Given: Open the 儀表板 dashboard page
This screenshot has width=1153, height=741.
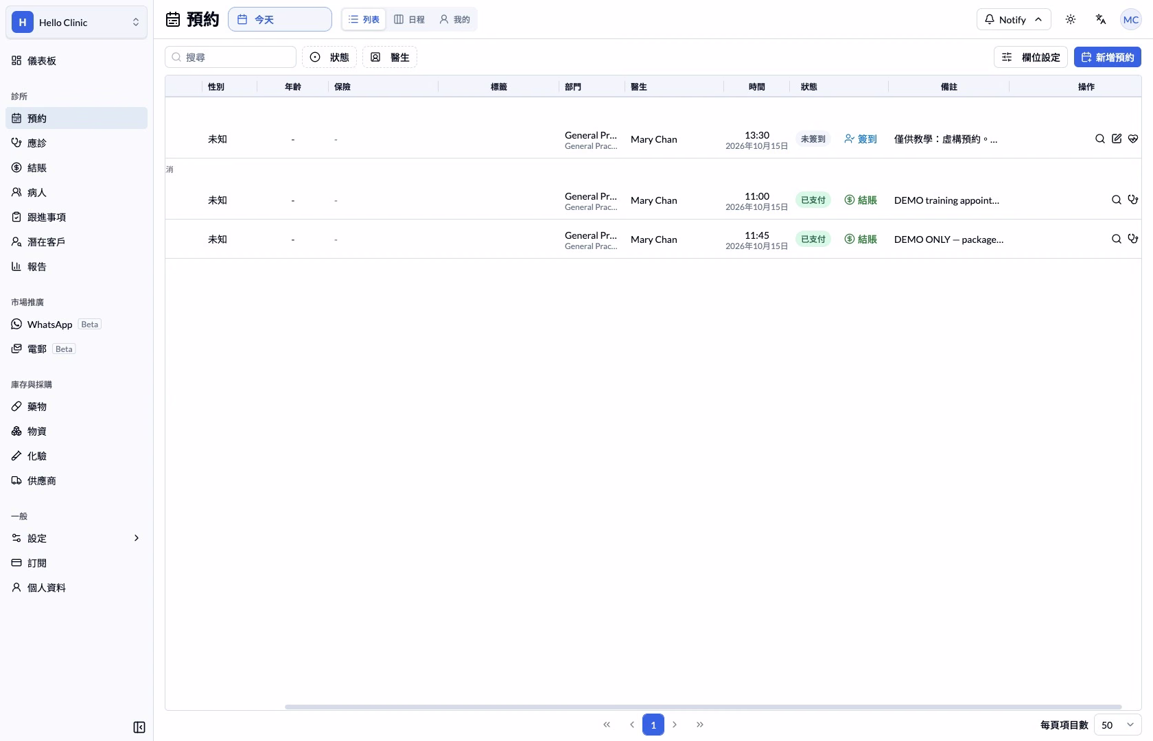Looking at the screenshot, I should tap(76, 60).
